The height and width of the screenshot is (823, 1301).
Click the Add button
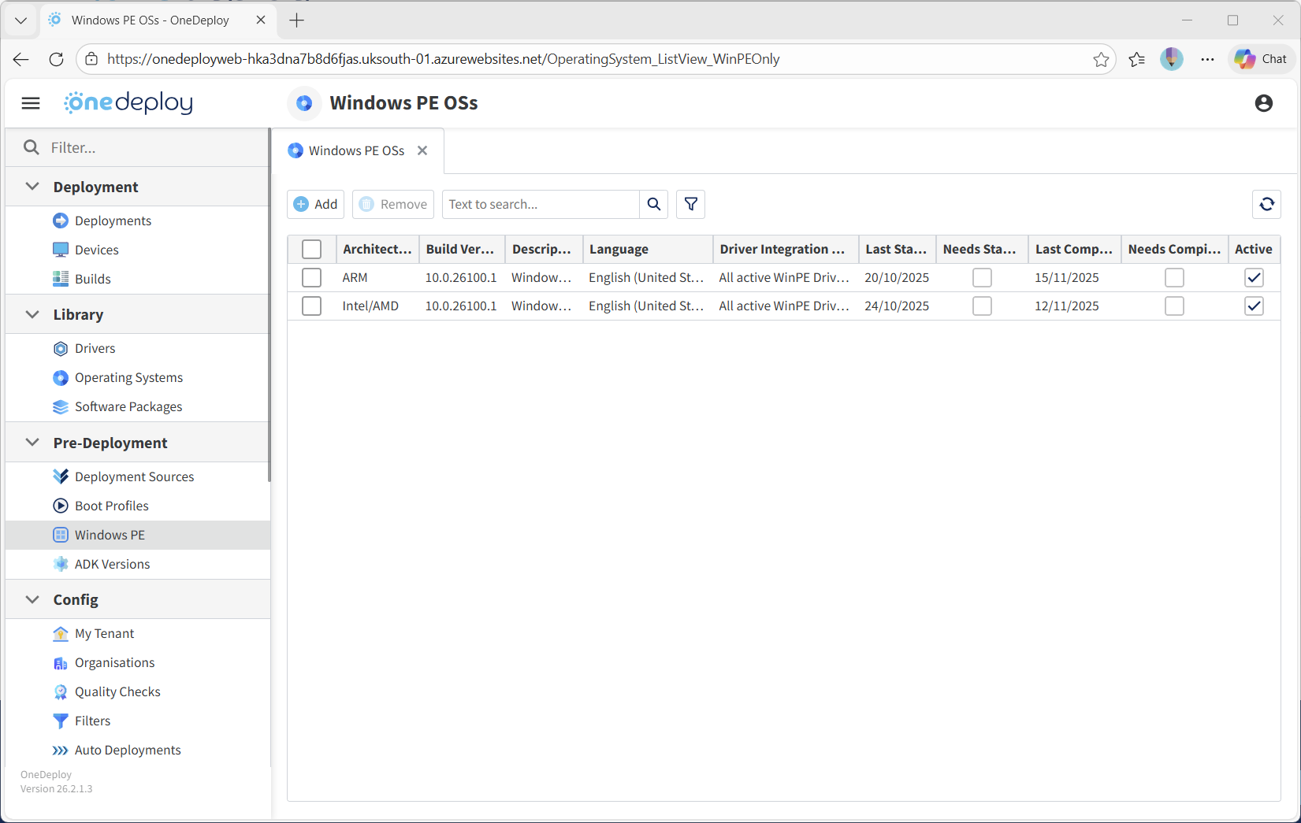point(316,204)
